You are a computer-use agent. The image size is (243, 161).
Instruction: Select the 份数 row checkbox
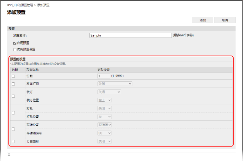click(13, 76)
